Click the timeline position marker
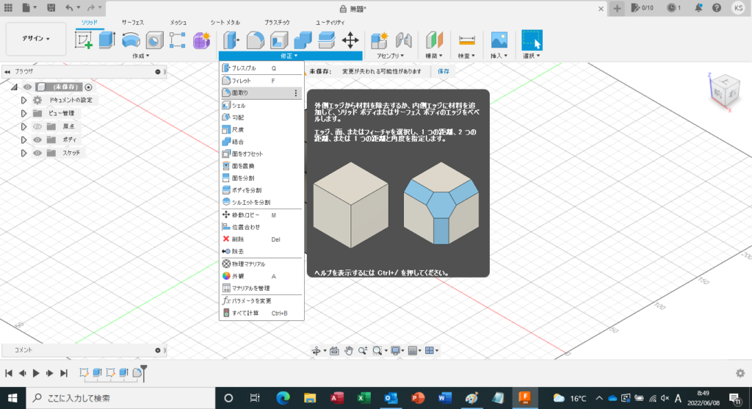752x409 pixels. coord(143,373)
